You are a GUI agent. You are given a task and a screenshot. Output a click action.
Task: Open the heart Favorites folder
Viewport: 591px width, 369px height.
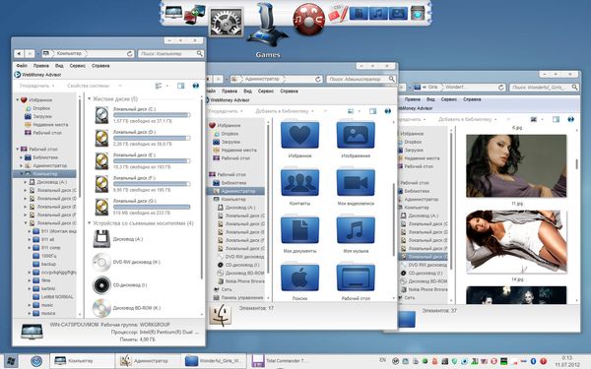point(299,135)
